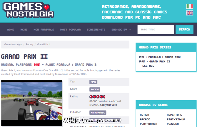
Task: Click the heart rating icons
Action: (x=97, y=97)
